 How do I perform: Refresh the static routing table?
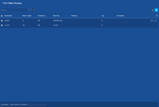[x=153, y=10]
